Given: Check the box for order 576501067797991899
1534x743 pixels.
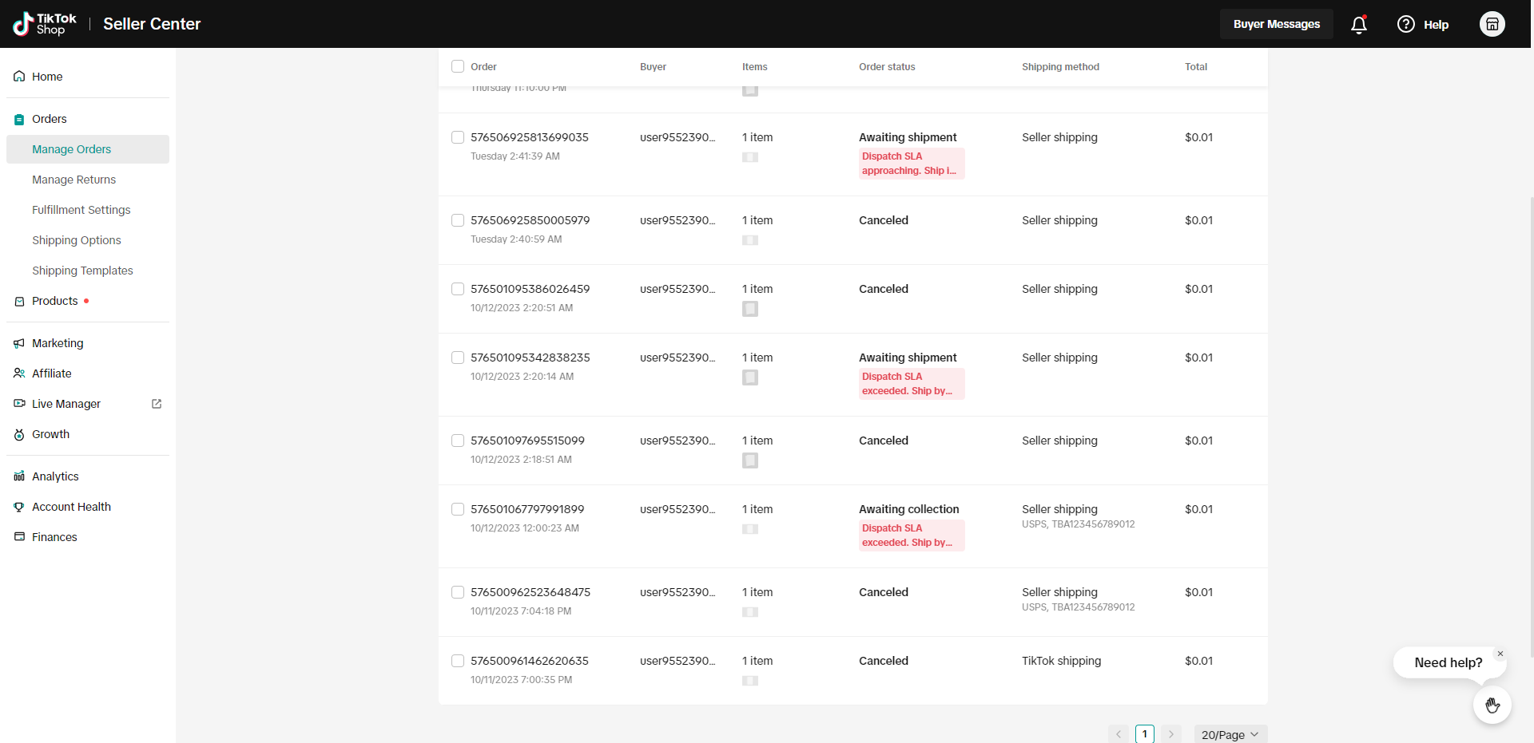Looking at the screenshot, I should 458,509.
